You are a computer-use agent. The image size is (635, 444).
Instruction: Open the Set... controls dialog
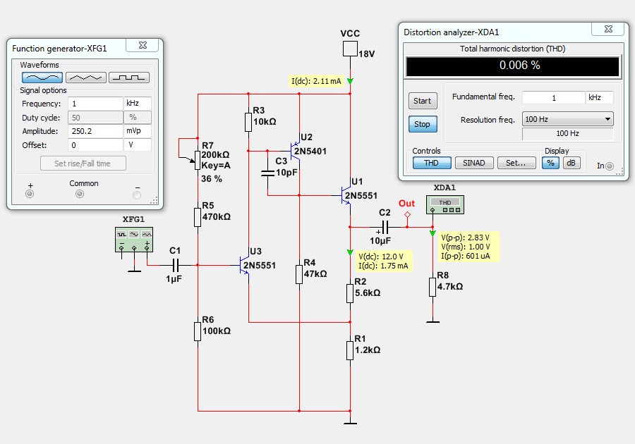tap(516, 163)
